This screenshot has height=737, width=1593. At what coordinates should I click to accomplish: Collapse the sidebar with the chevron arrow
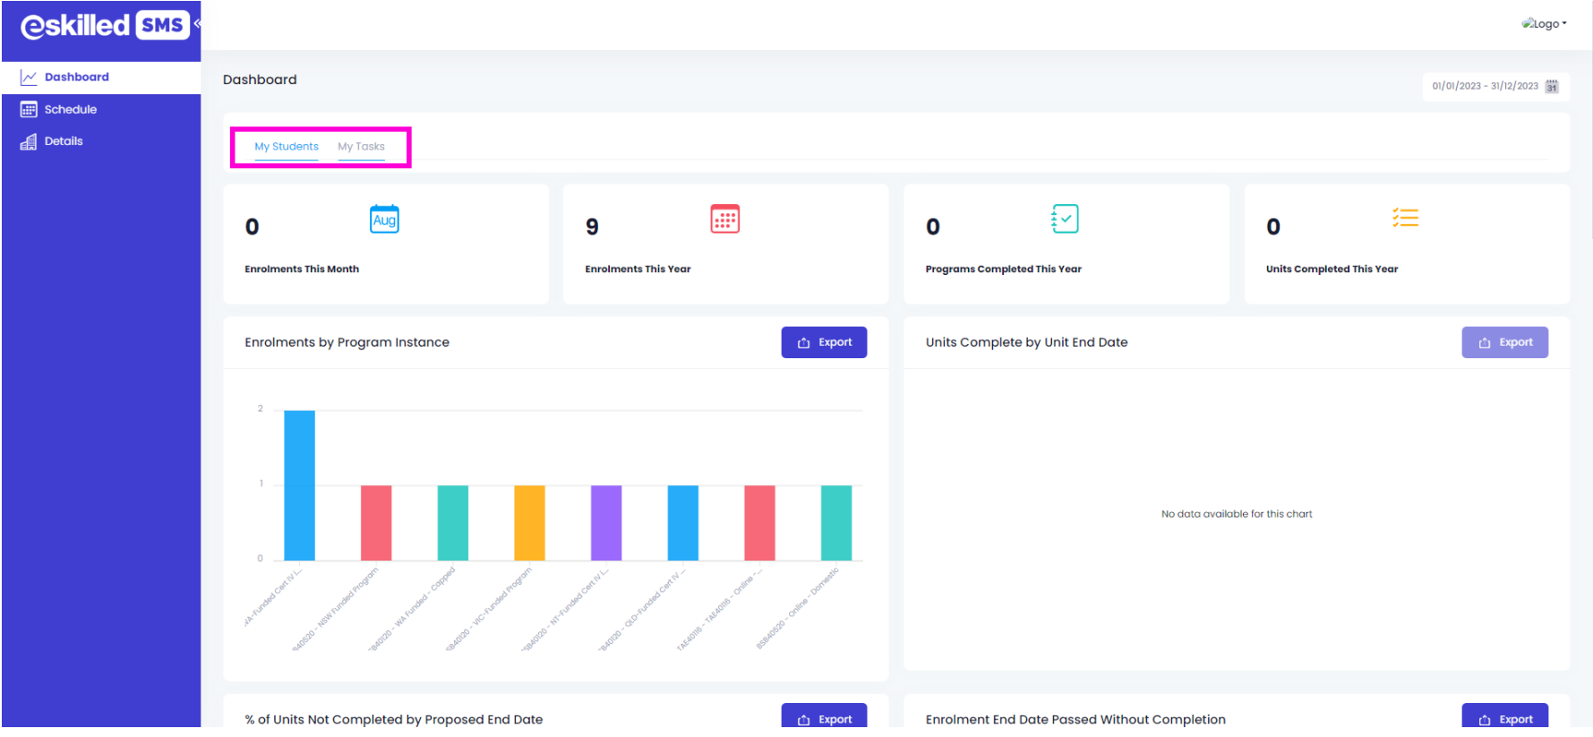pos(197,23)
